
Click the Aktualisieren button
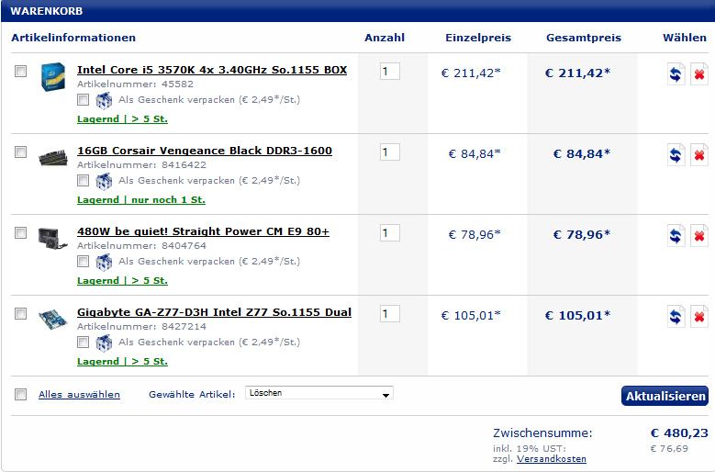coord(665,396)
